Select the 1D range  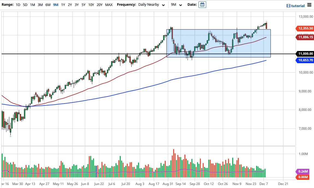[x=18, y=5]
